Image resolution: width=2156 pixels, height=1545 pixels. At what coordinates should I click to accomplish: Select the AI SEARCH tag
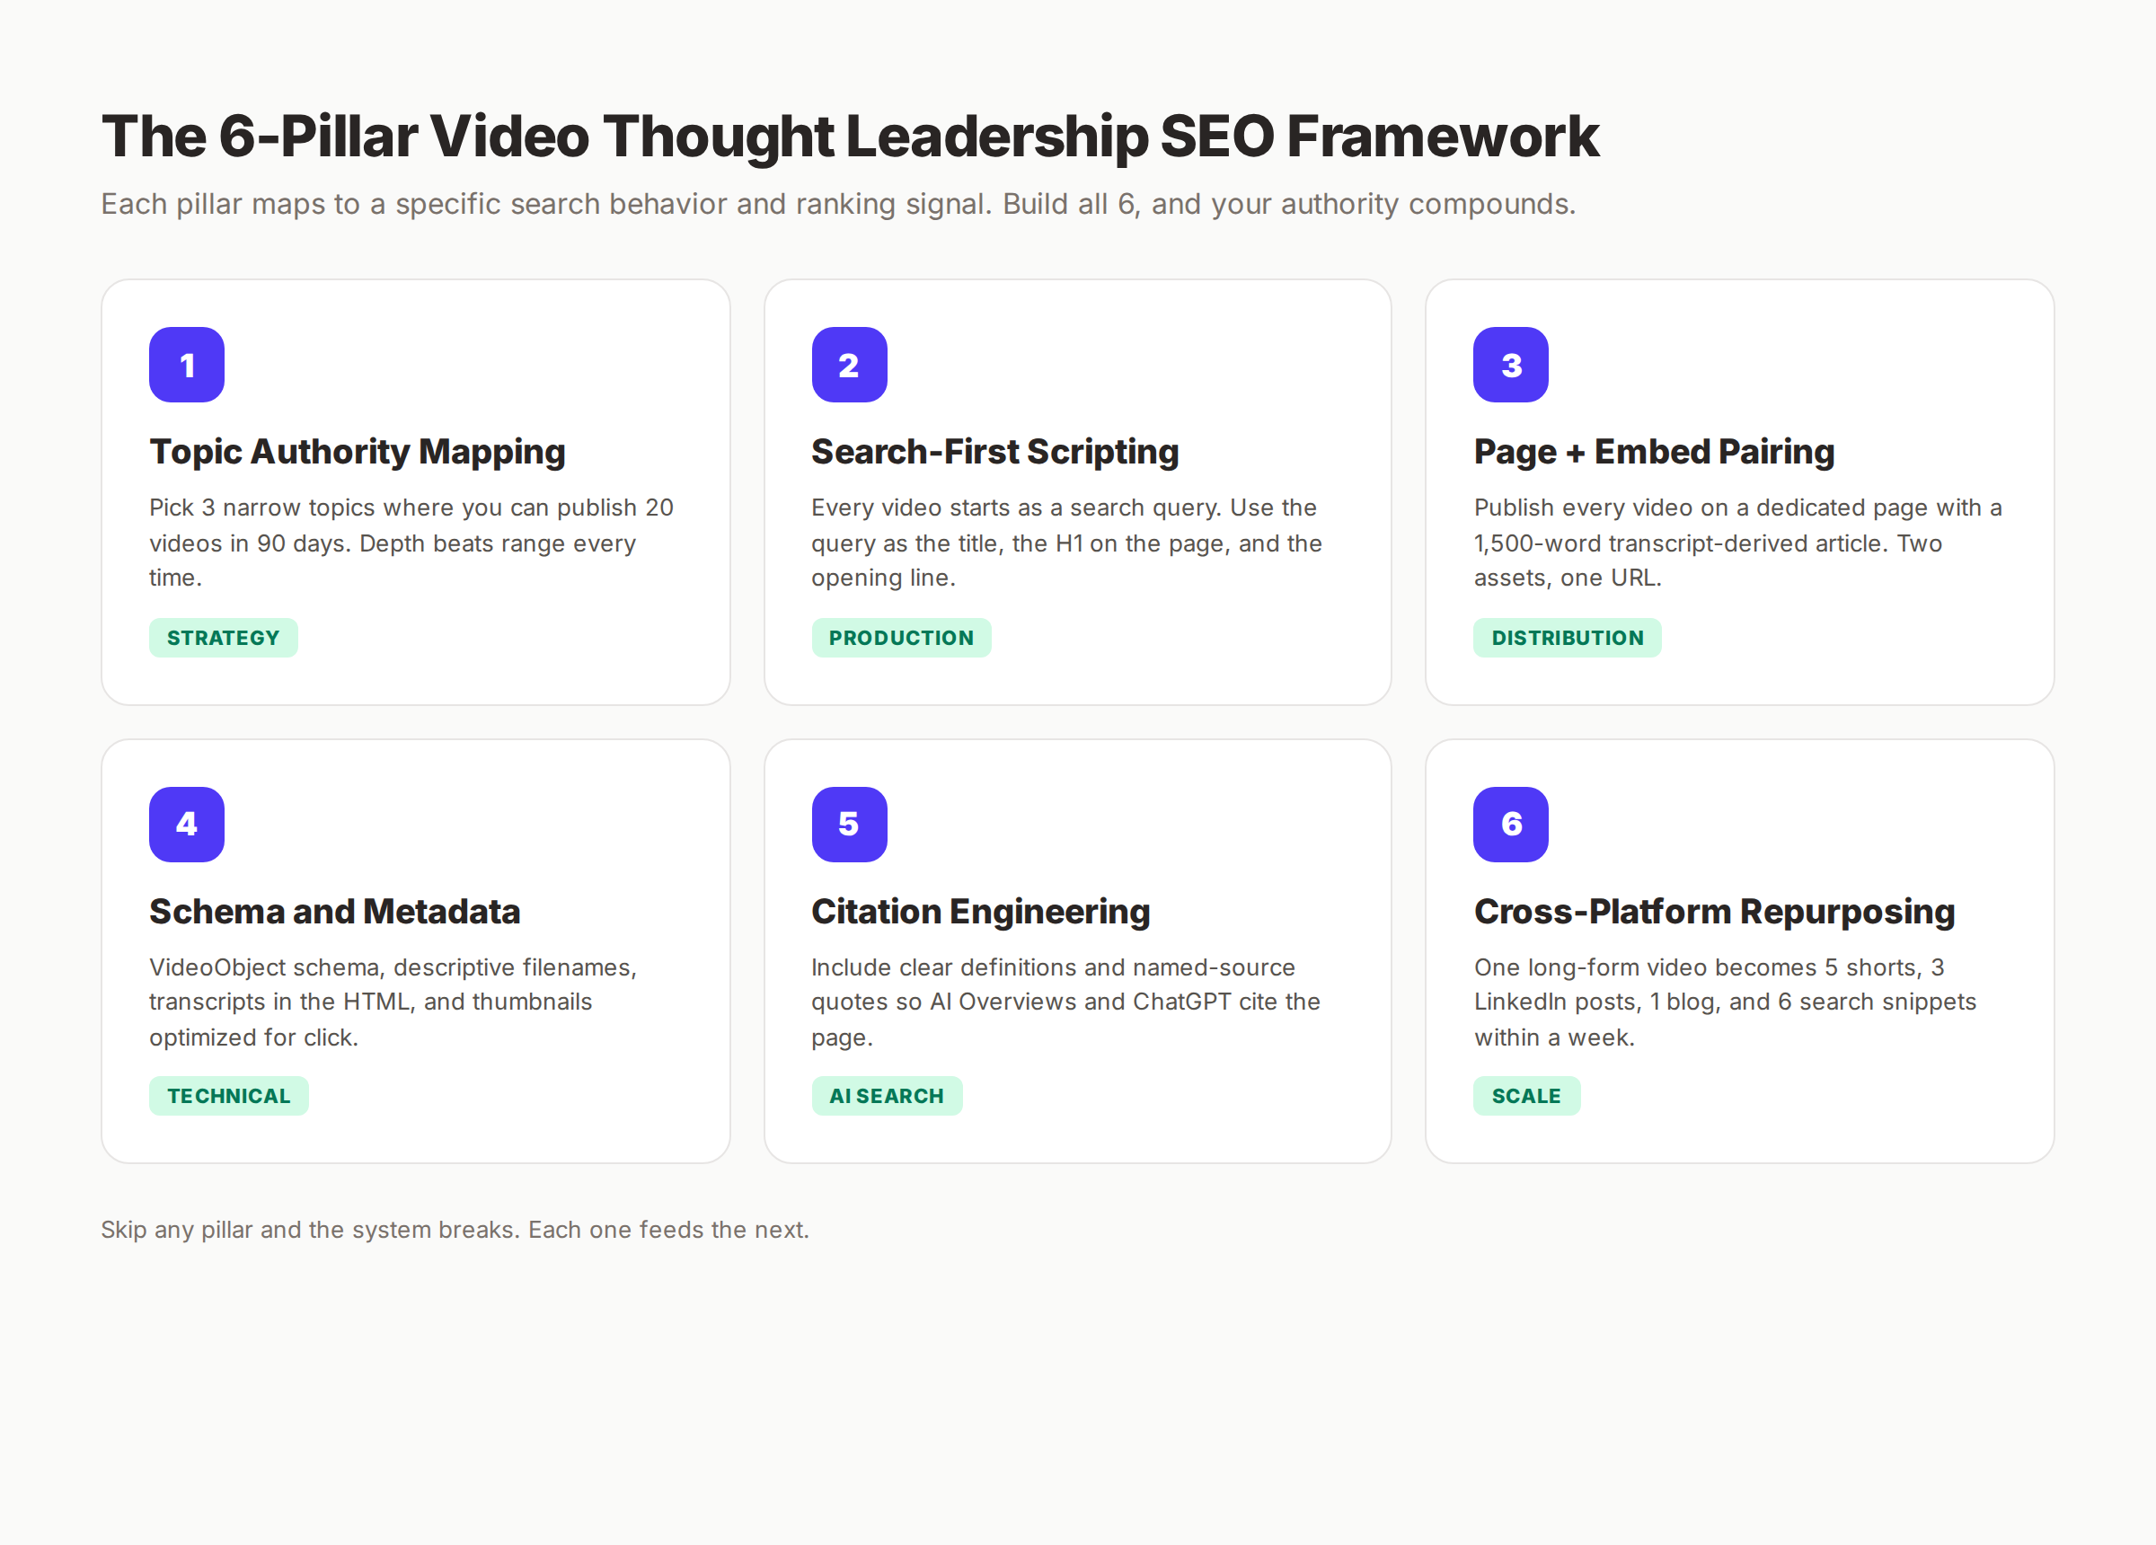click(887, 1096)
